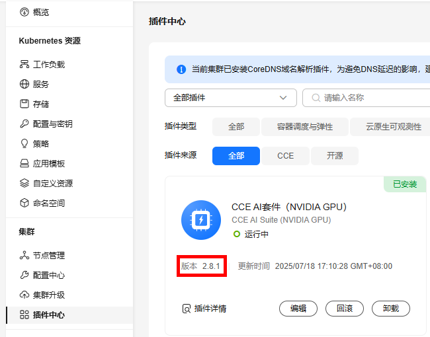Click the 卸载 uninstall button
The height and width of the screenshot is (337, 430).
click(x=391, y=309)
